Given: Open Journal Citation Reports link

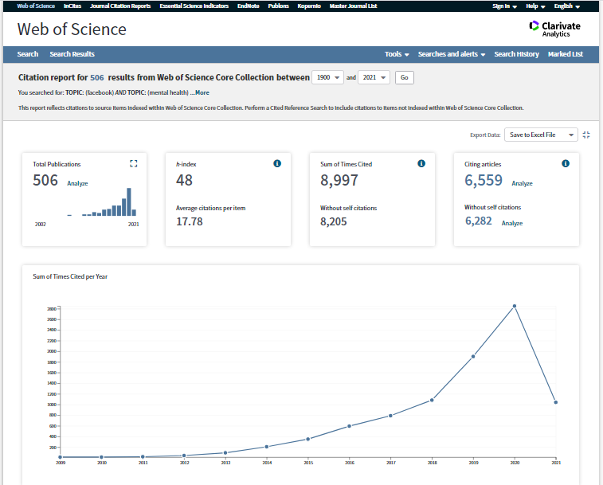Looking at the screenshot, I should click(120, 6).
